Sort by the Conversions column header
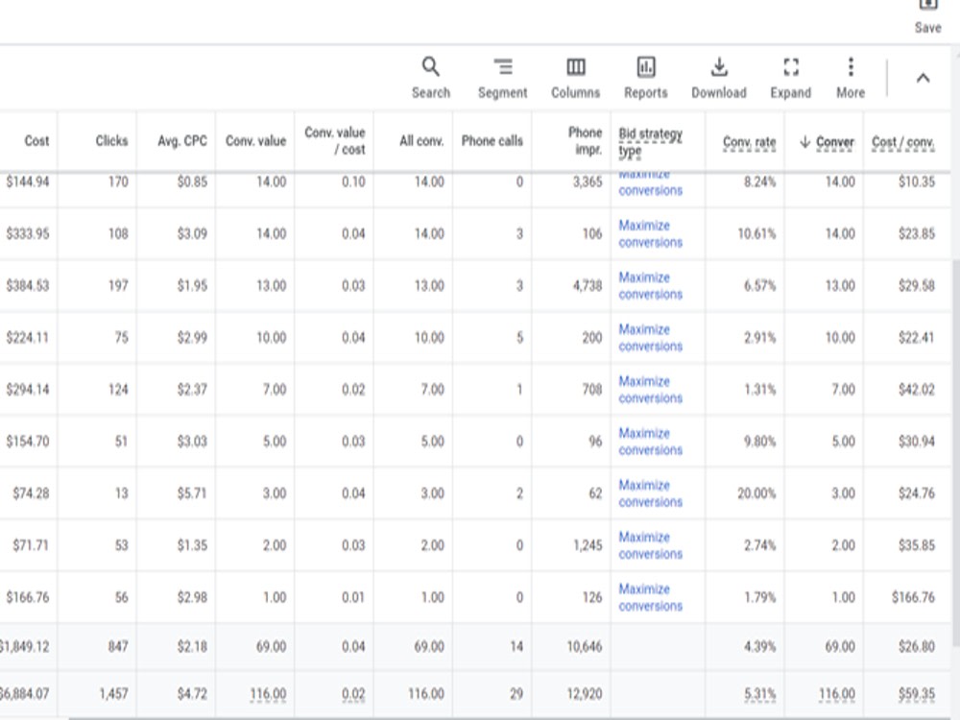 [827, 142]
